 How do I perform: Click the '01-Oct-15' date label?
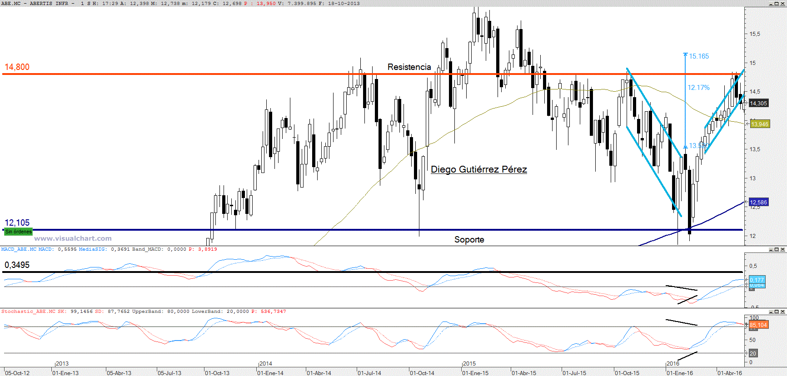(x=627, y=373)
